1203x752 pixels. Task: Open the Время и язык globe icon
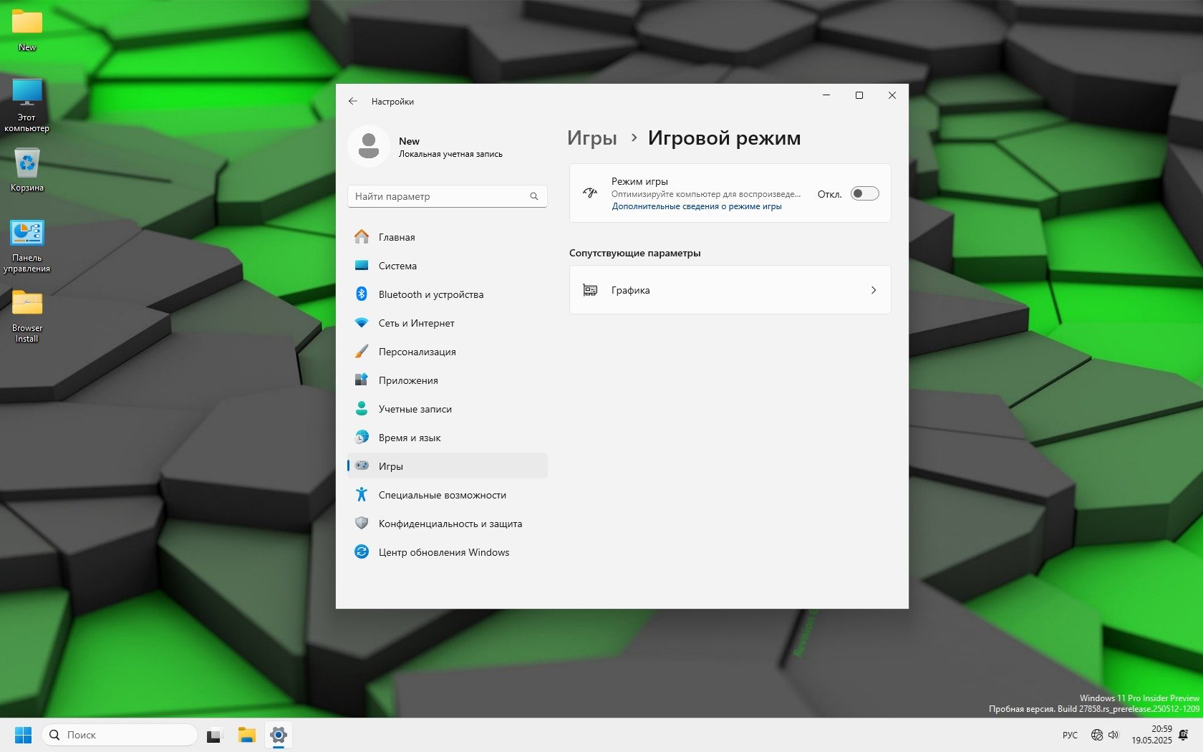pos(362,438)
